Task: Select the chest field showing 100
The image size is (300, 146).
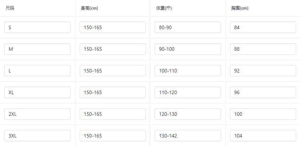Action: [263, 114]
